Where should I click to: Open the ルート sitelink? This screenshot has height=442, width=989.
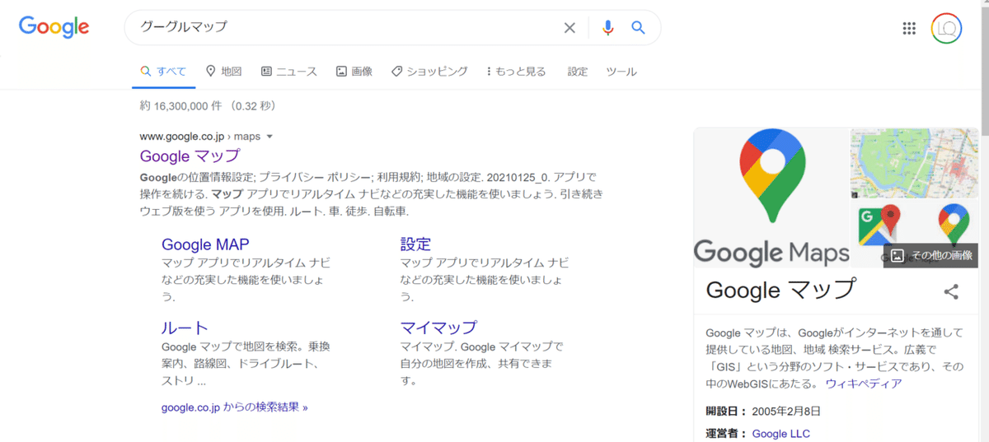(x=185, y=328)
